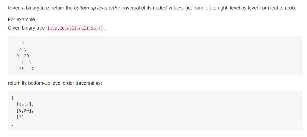Select node 20 in the tree diagram
Screen dimensions: 307x137
[x=26, y=56]
